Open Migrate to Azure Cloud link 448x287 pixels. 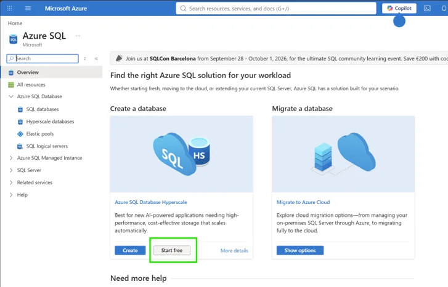coord(303,202)
